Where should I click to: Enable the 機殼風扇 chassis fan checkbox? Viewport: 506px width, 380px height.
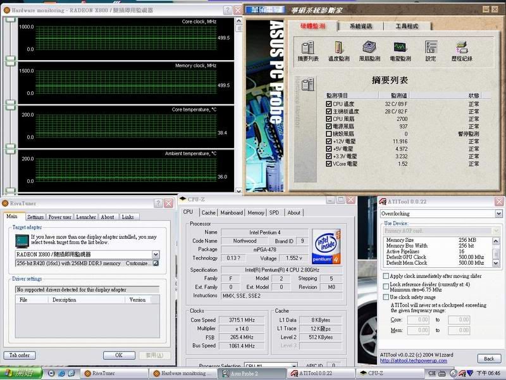point(328,134)
